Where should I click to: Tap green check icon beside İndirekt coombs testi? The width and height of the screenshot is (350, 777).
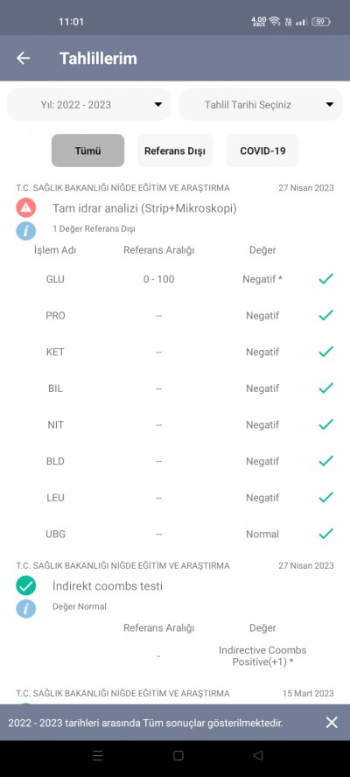(x=25, y=585)
